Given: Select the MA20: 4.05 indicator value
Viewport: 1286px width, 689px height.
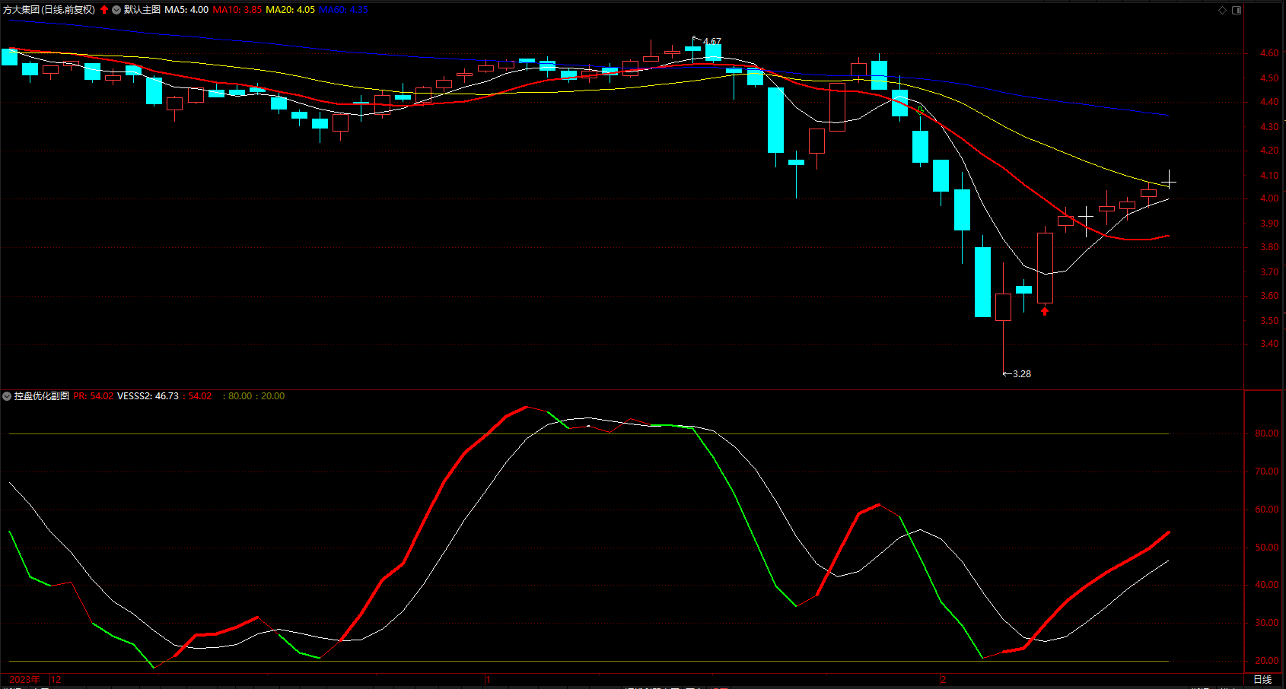Looking at the screenshot, I should coord(290,10).
